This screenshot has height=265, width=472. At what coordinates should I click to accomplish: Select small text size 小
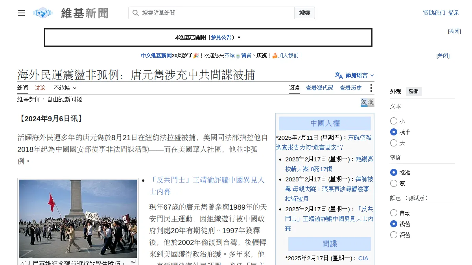(394, 121)
